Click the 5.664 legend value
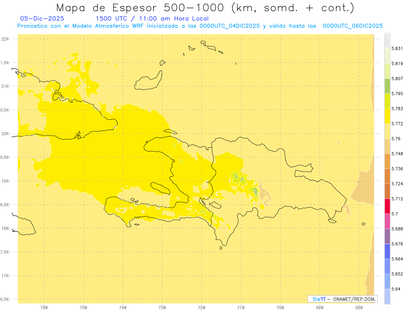The width and height of the screenshot is (403, 312). (397, 259)
